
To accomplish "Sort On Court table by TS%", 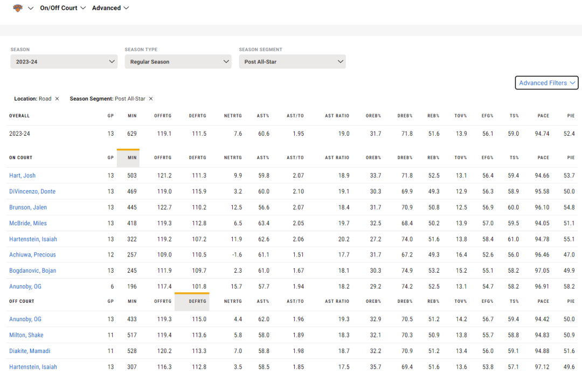I will tap(514, 158).
